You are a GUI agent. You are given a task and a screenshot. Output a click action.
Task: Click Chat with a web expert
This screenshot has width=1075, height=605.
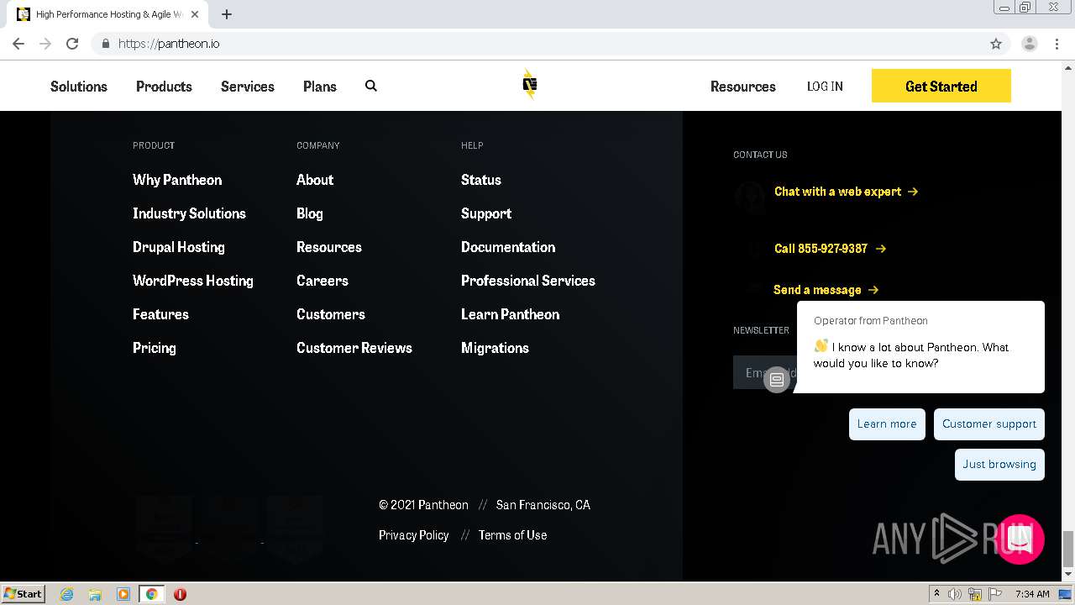click(847, 192)
